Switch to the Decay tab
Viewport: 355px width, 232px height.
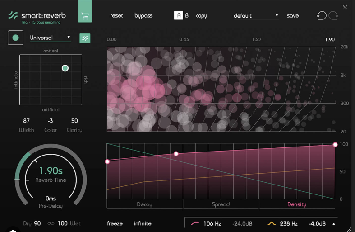[x=145, y=204]
